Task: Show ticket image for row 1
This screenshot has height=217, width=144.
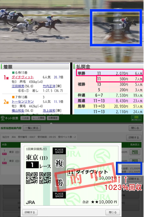Action: pos(135,152)
